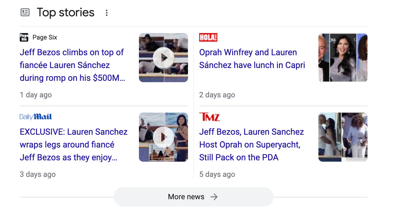Open the three-dot options menu
This screenshot has width=400, height=223.
click(x=107, y=13)
